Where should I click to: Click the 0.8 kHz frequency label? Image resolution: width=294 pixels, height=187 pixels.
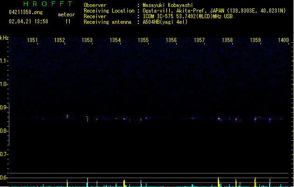click(x=4, y=131)
